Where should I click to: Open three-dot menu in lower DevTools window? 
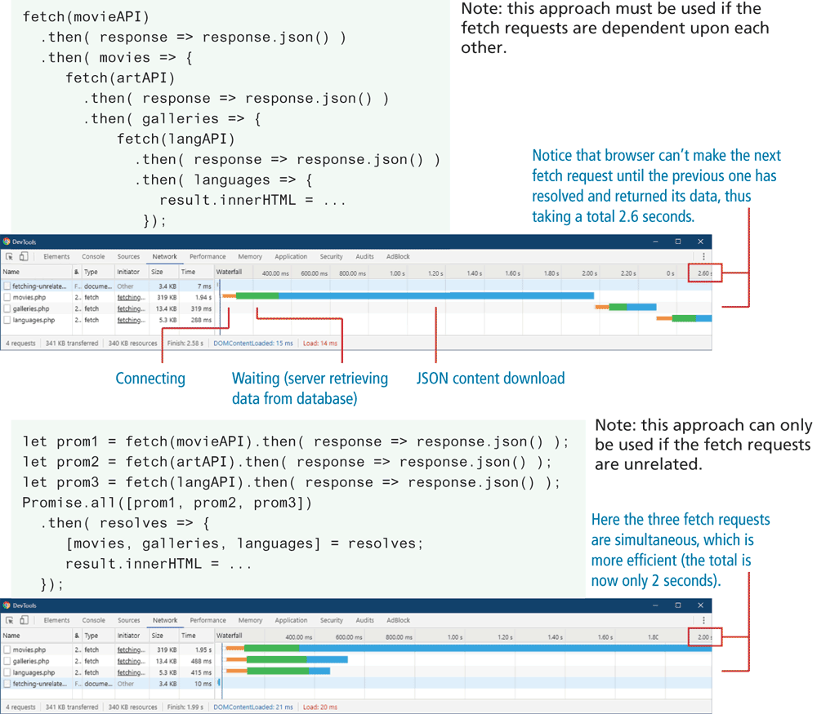tap(703, 620)
